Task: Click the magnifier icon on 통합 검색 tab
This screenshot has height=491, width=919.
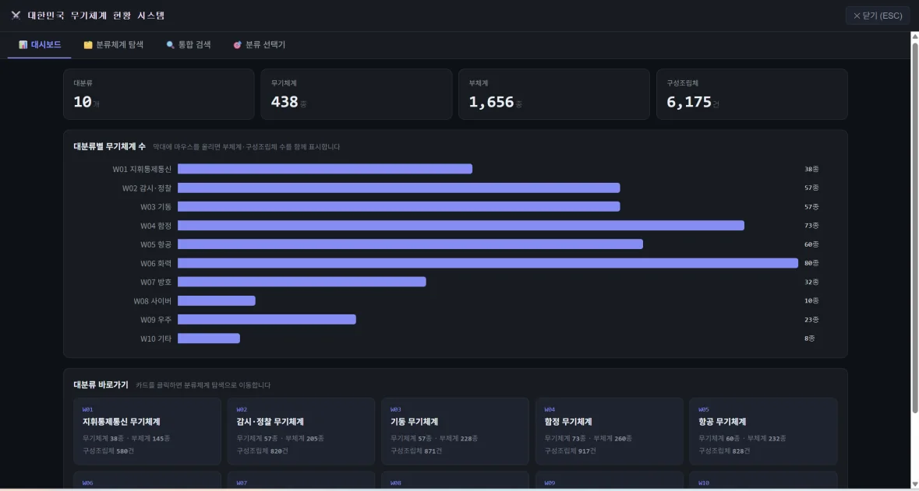Action: coord(171,44)
